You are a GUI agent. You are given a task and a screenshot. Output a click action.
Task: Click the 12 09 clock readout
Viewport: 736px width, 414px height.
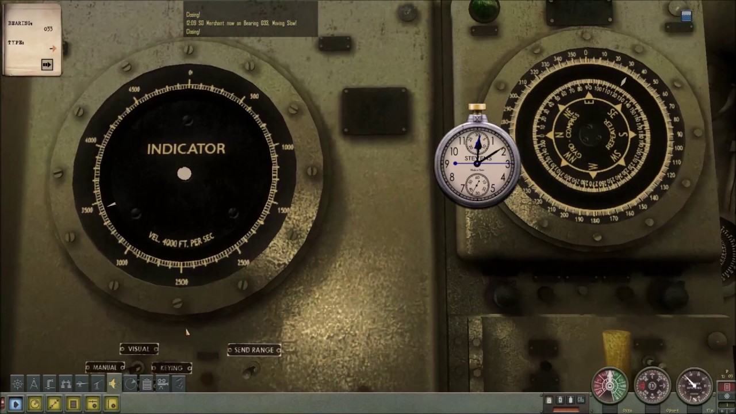click(x=727, y=376)
